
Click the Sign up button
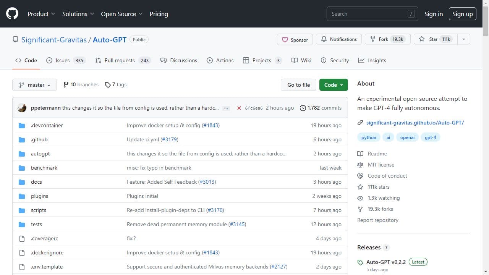462,14
